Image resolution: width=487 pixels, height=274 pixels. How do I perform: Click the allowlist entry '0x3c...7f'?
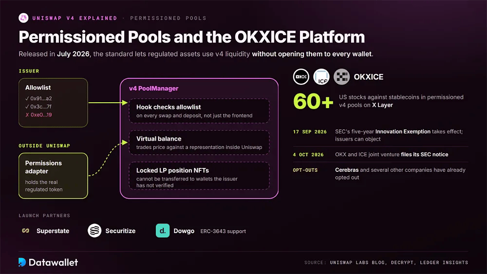[x=41, y=107]
